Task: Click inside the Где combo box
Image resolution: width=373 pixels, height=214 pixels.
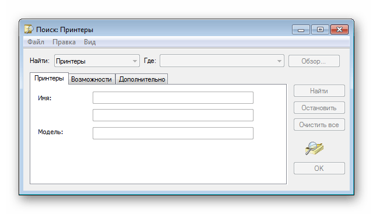Action: point(222,61)
